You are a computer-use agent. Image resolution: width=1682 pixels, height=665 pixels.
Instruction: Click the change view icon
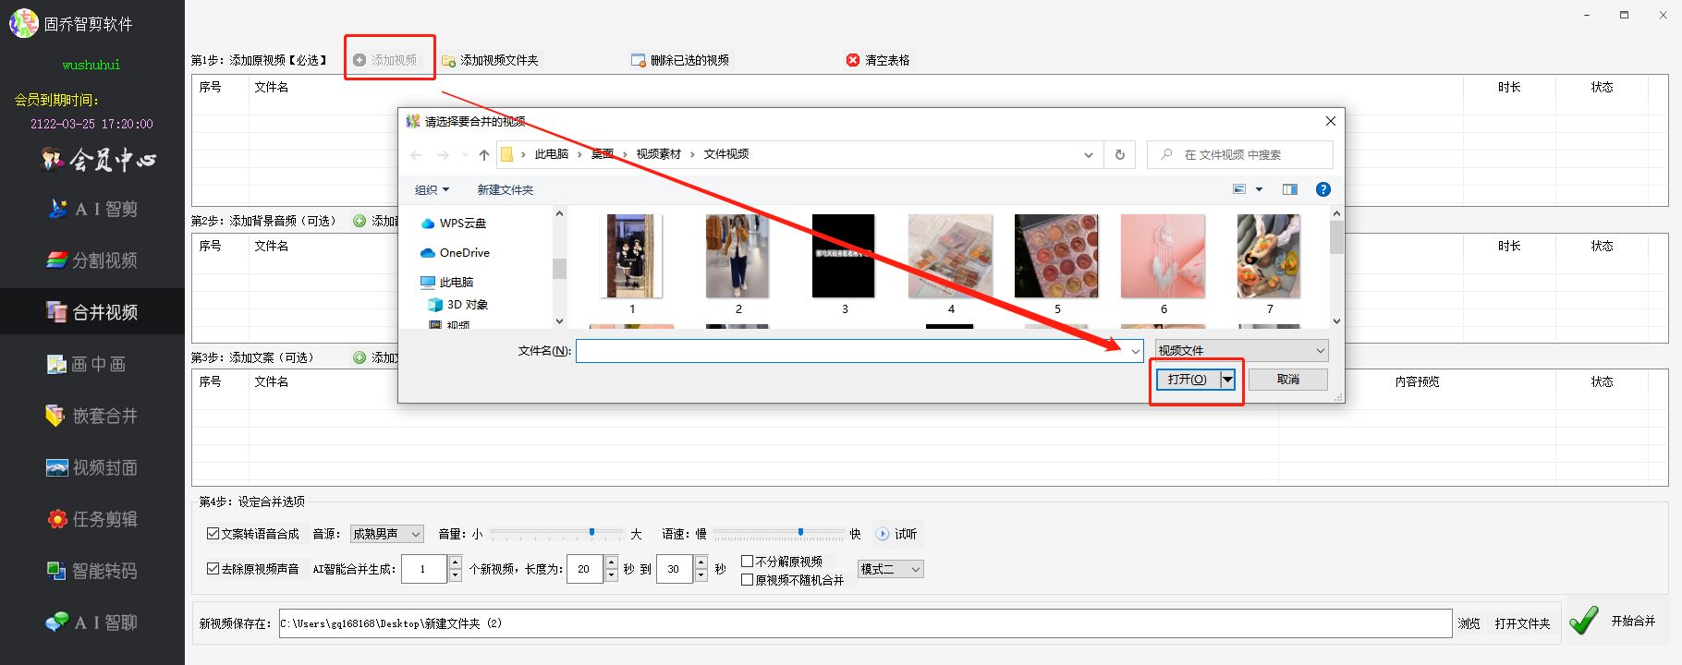pos(1239,189)
